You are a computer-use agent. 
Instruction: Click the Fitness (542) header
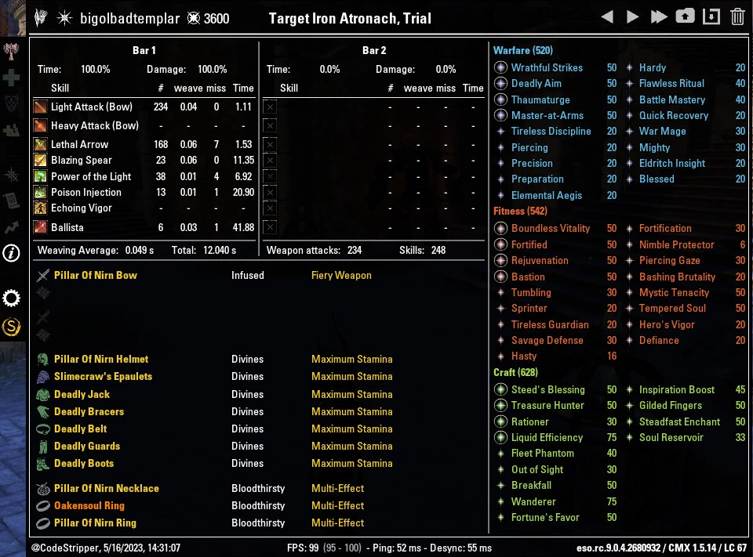coord(520,211)
